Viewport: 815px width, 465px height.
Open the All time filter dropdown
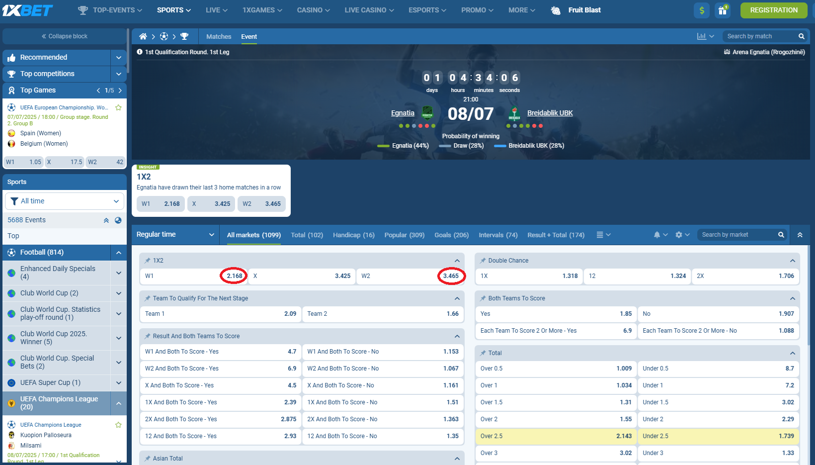65,201
